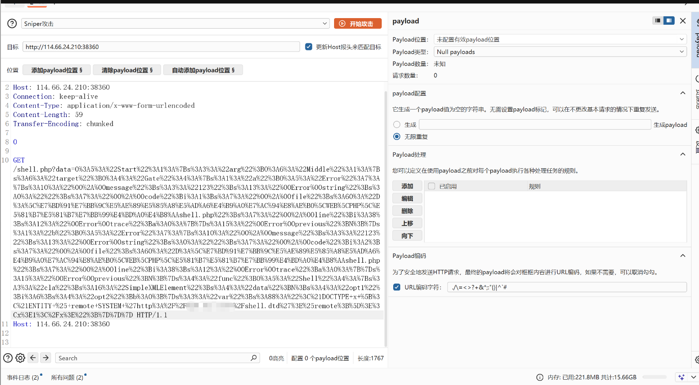Click the Content-Type header line
This screenshot has width=699, height=385.
[x=104, y=106]
